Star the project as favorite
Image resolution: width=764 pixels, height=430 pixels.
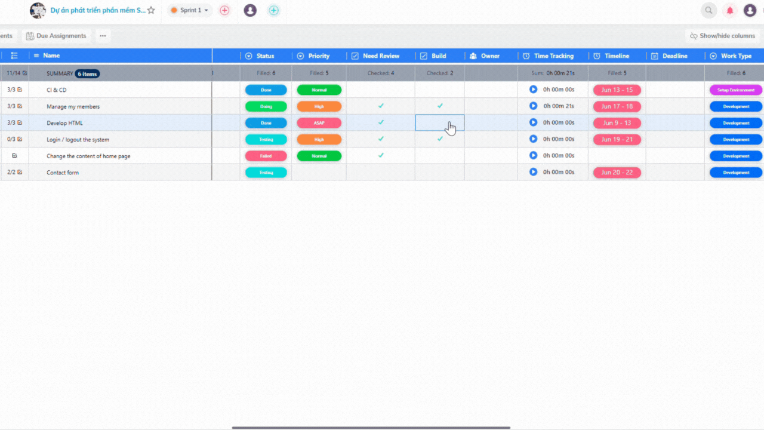tap(151, 10)
